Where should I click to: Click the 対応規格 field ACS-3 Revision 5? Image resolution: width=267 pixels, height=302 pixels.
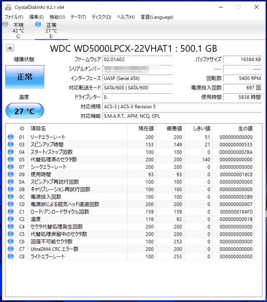coord(182,107)
